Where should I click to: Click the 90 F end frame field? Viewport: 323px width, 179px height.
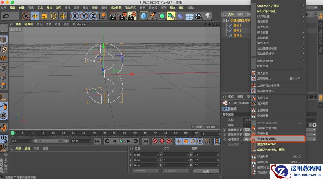[81, 141]
